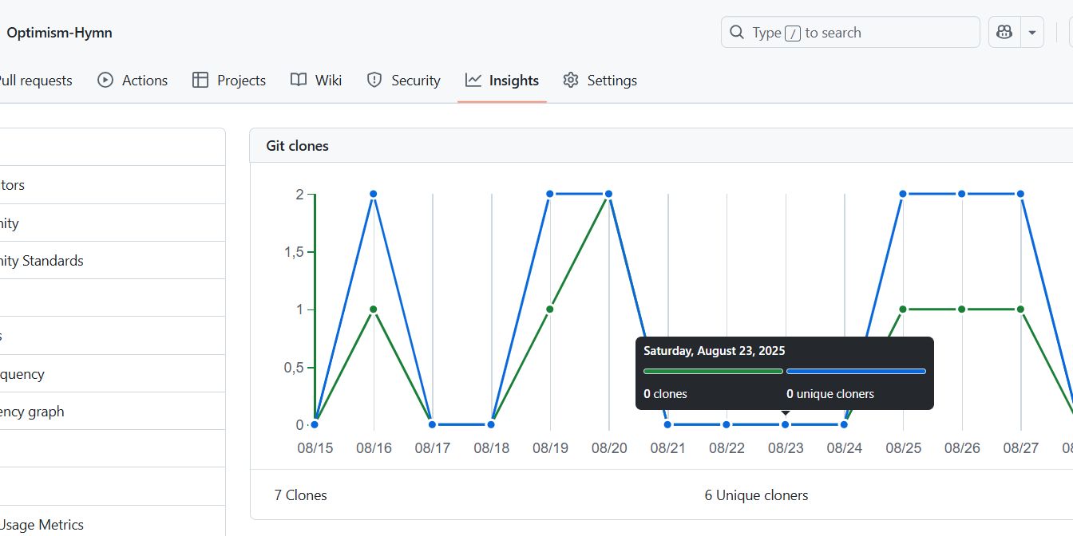Select the Dependency graph sidebar entry
The width and height of the screenshot is (1073, 536).
(32, 412)
